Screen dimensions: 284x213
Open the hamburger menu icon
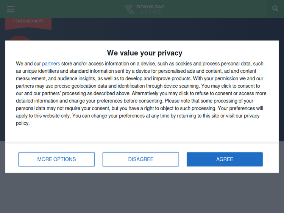(11, 9)
